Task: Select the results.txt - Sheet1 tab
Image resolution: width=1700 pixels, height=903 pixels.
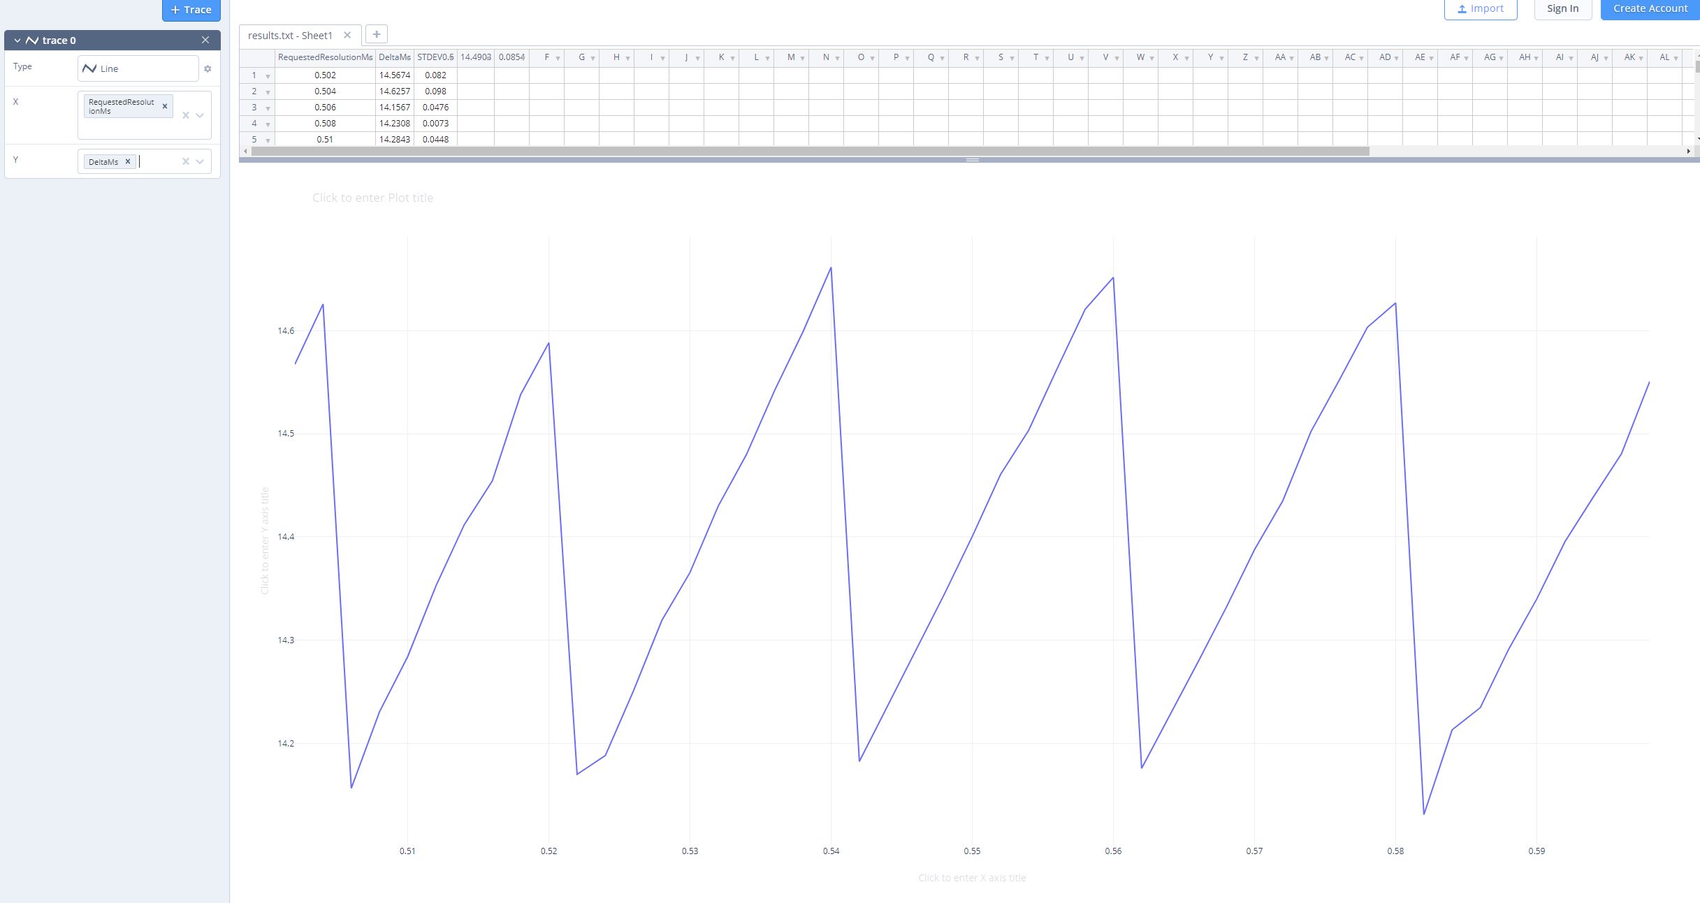Action: coord(291,35)
